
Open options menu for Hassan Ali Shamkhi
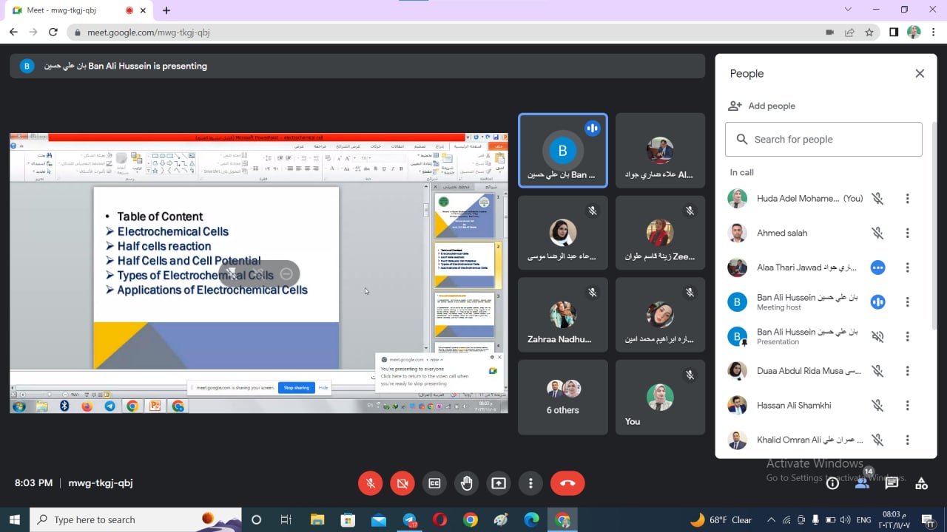click(x=907, y=405)
